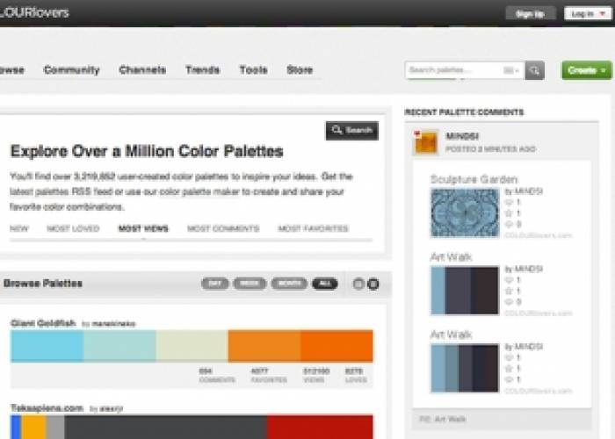Open the MINDSI username in recent comments
615x439 pixels.
click(462, 136)
